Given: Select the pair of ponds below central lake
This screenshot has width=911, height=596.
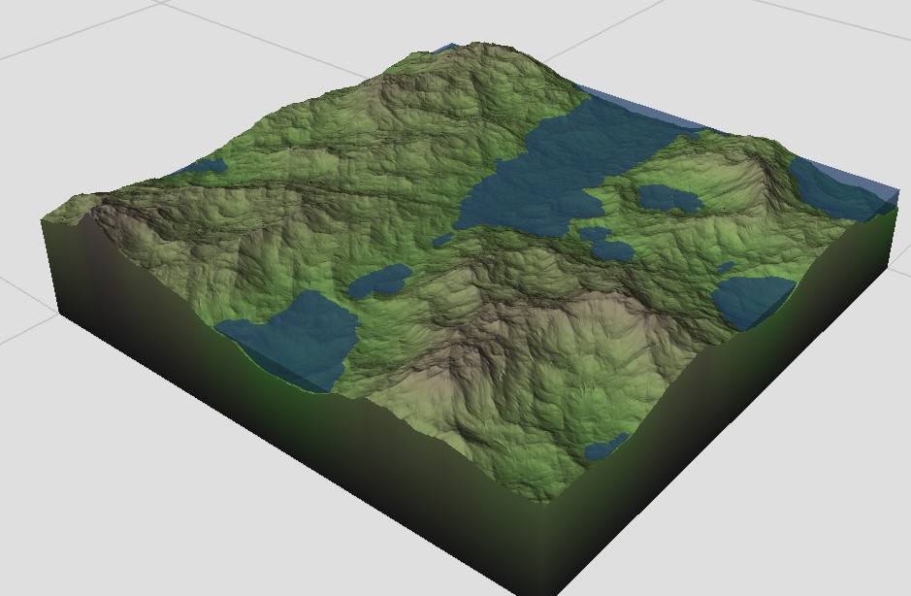Looking at the screenshot, I should pos(606,245).
